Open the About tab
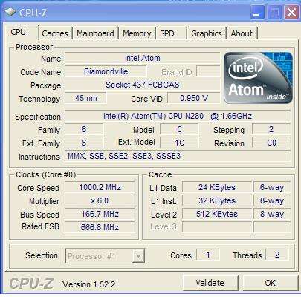The width and height of the screenshot is (301, 297). click(242, 33)
